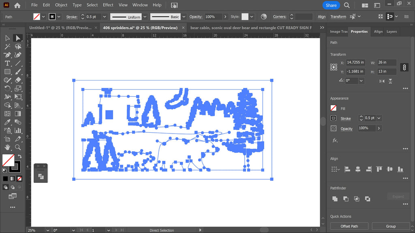Select the Shape Builder tool
This screenshot has height=233, width=415.
[x=7, y=106]
